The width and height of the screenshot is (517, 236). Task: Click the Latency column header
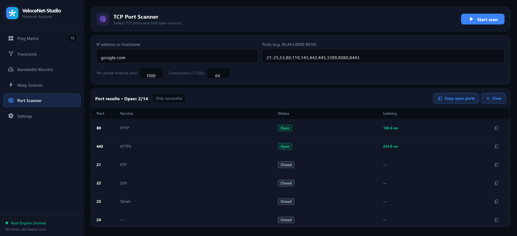(390, 113)
